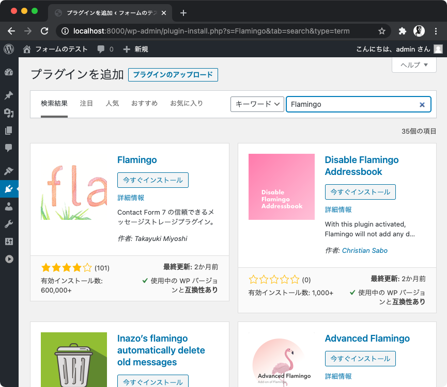Go back in browser history

point(11,31)
